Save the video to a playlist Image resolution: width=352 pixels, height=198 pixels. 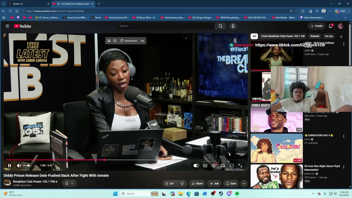231,183
